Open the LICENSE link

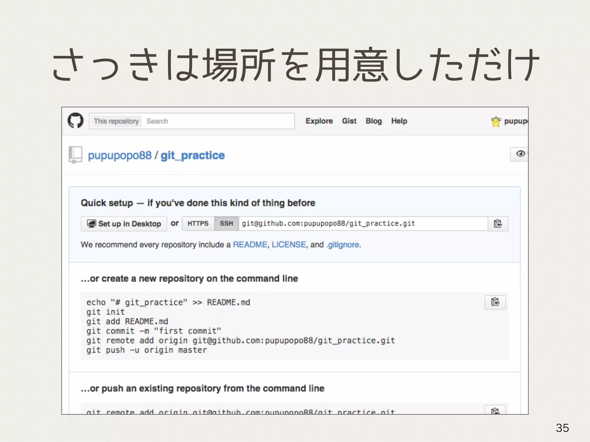coord(289,245)
